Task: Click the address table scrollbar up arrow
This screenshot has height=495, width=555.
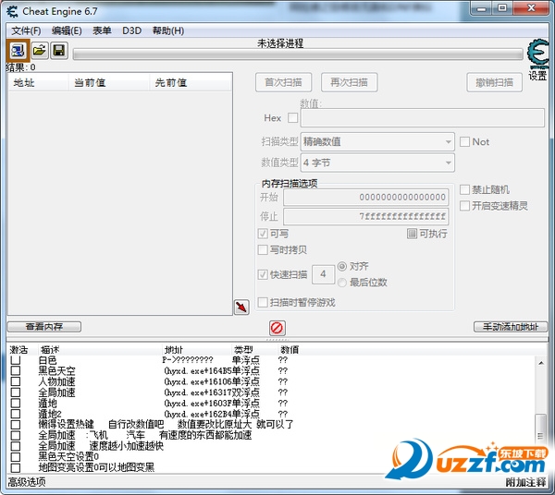Action: (541, 363)
